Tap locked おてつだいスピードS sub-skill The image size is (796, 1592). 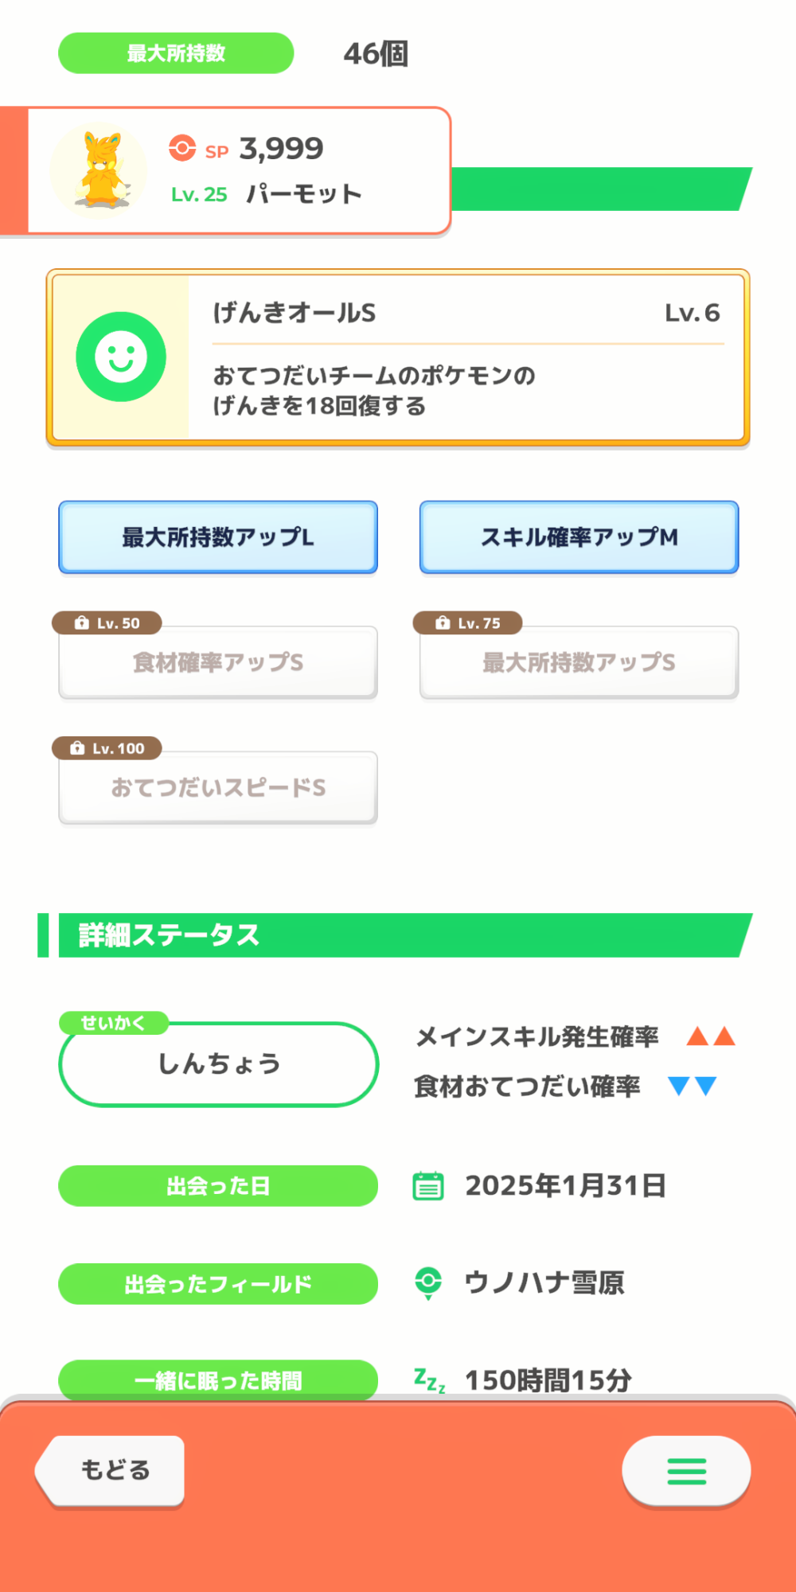(x=218, y=787)
